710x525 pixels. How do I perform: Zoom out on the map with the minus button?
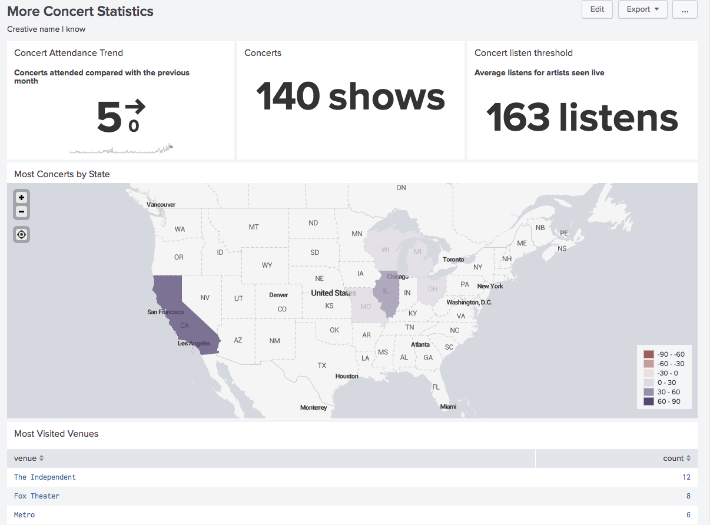click(22, 211)
